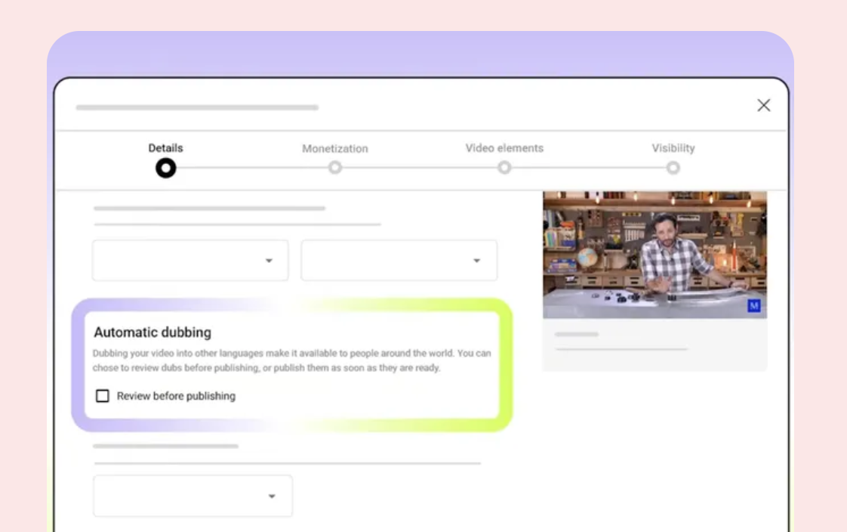
Task: Click the step circle under Video elements
Action: (x=504, y=168)
